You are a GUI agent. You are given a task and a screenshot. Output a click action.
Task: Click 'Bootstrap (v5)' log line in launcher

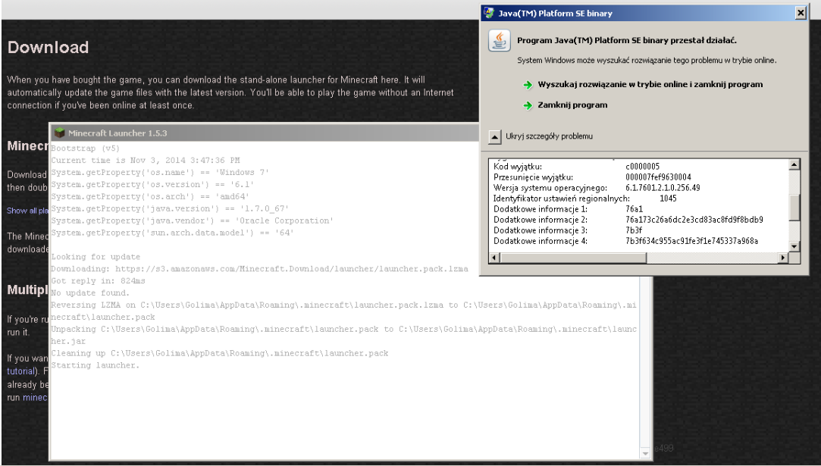point(86,149)
